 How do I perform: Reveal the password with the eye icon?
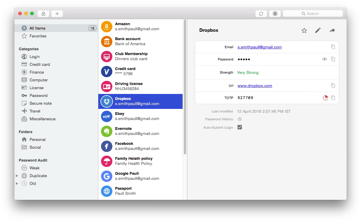point(325,59)
